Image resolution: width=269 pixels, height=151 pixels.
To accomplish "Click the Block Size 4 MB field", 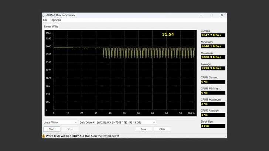I will click(213, 126).
